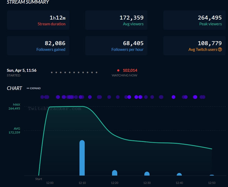Screen dimensions: 228x187
Task: Click the EXPAND chart link
Action: click(34, 88)
